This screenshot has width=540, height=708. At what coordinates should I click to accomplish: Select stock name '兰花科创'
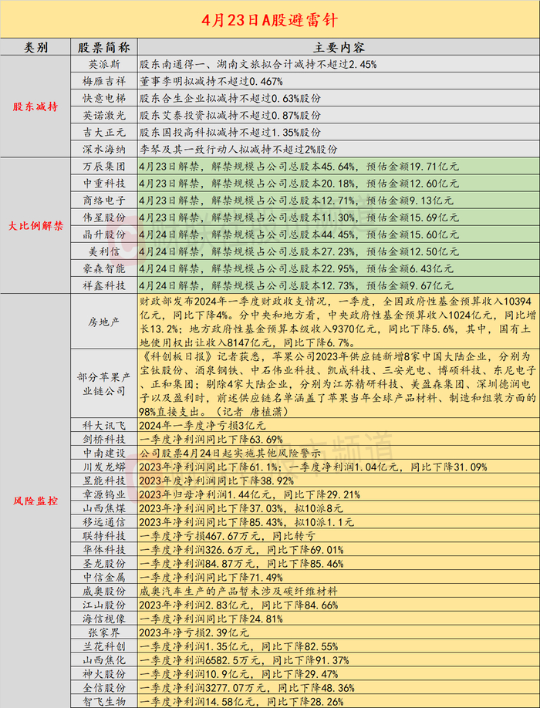pos(104,646)
